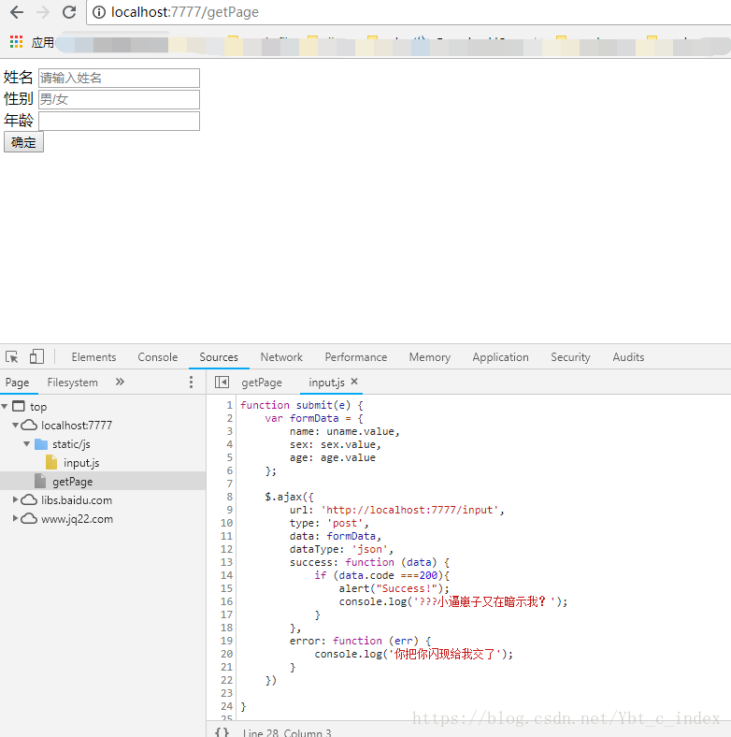
Task: Focus the 姓名 name input field
Action: [119, 78]
